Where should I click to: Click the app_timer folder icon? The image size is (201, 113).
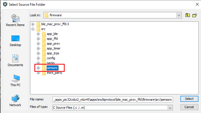tap(44, 48)
